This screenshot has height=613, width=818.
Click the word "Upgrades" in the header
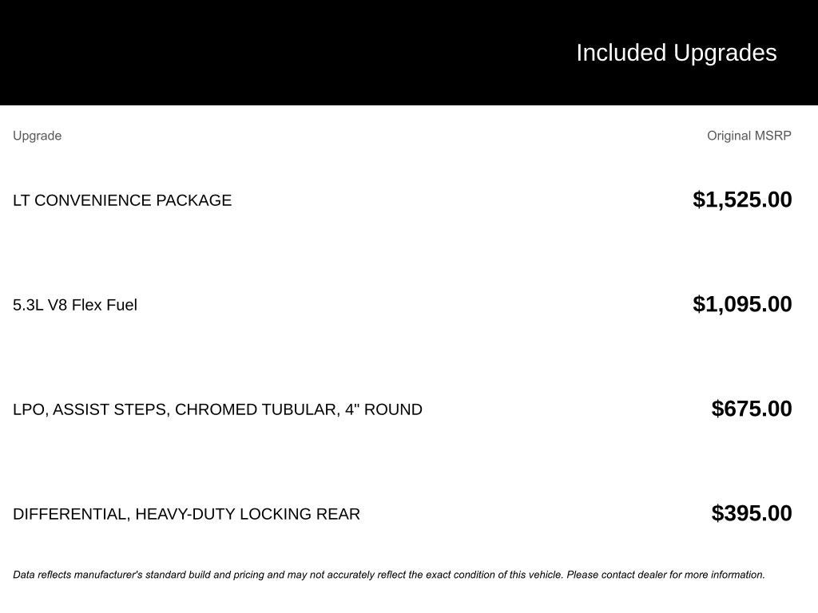(725, 53)
